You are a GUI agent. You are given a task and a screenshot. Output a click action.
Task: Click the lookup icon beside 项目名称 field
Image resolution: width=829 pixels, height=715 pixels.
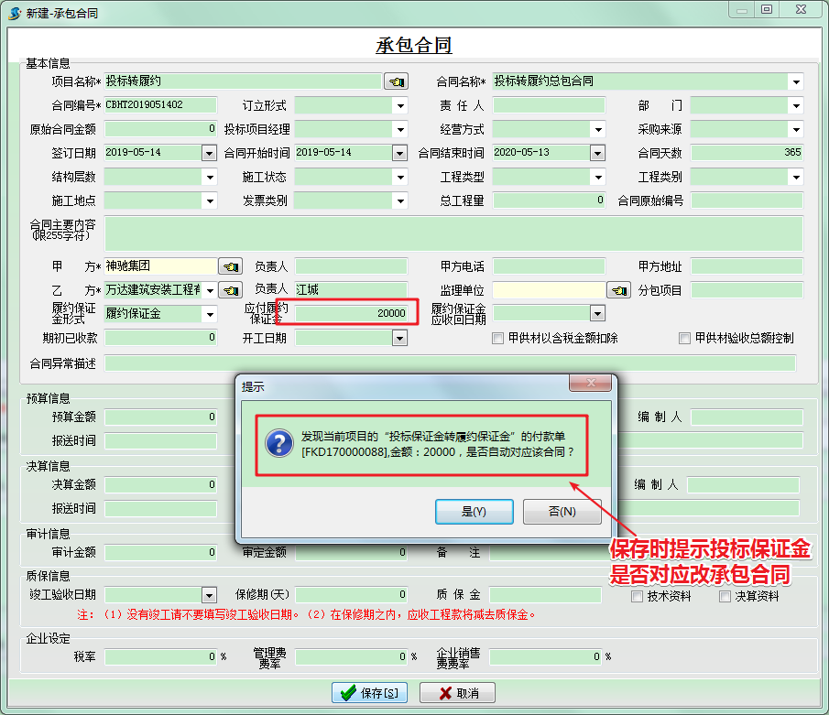[x=396, y=81]
